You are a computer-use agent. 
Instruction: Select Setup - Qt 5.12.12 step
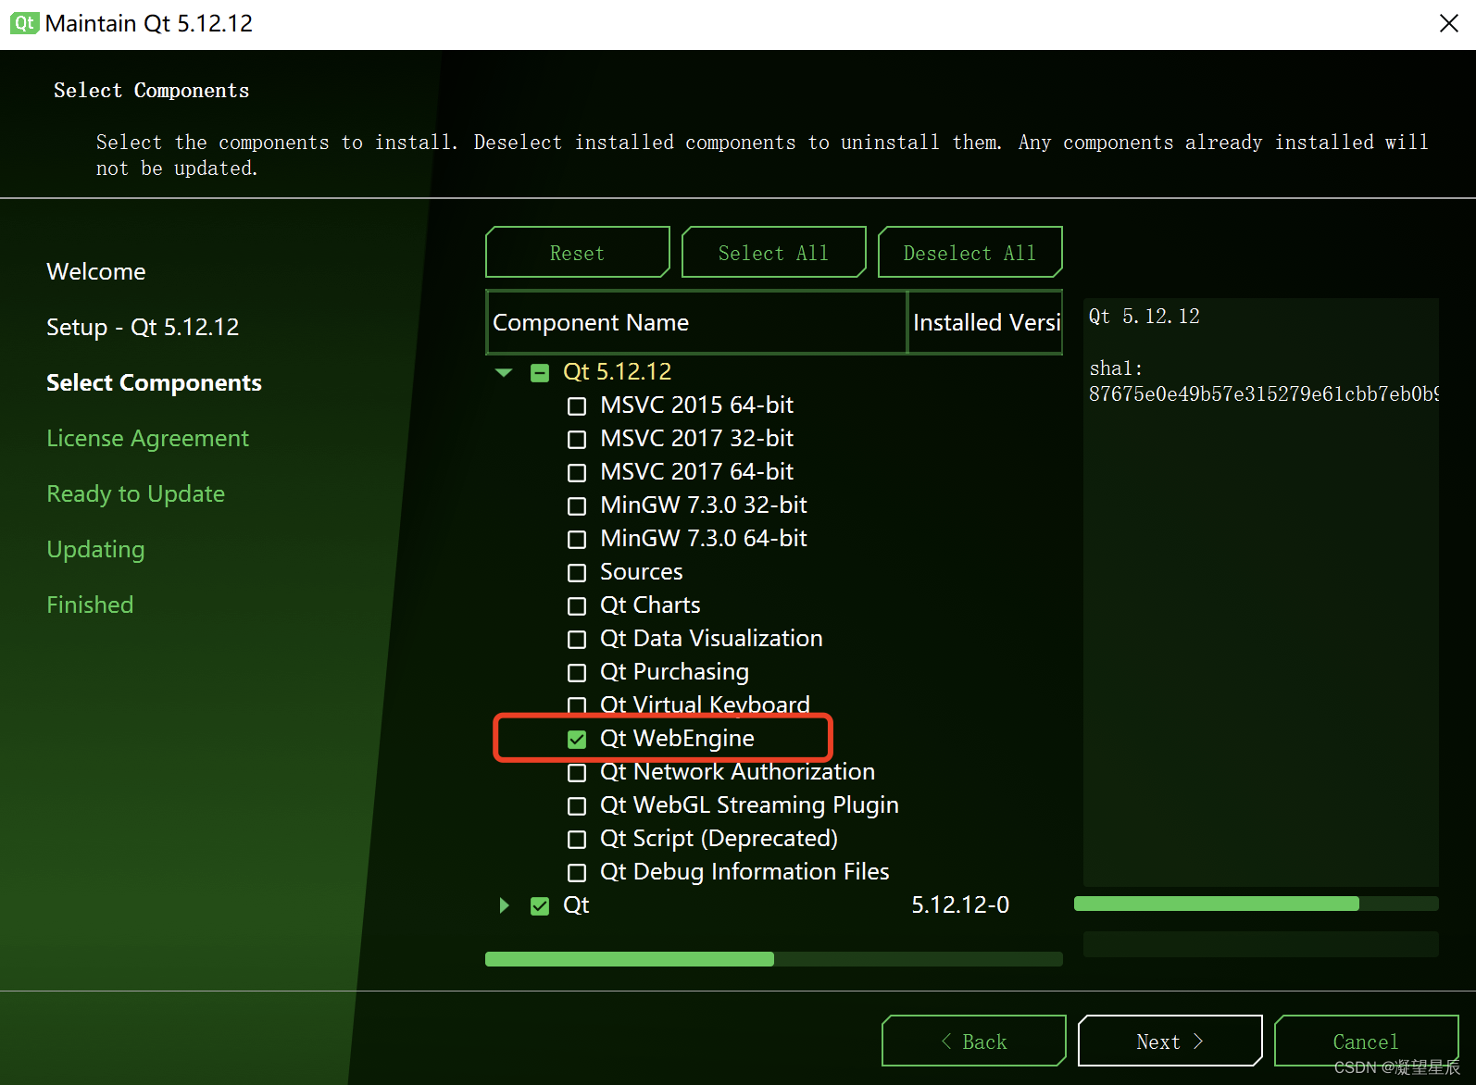(x=143, y=327)
